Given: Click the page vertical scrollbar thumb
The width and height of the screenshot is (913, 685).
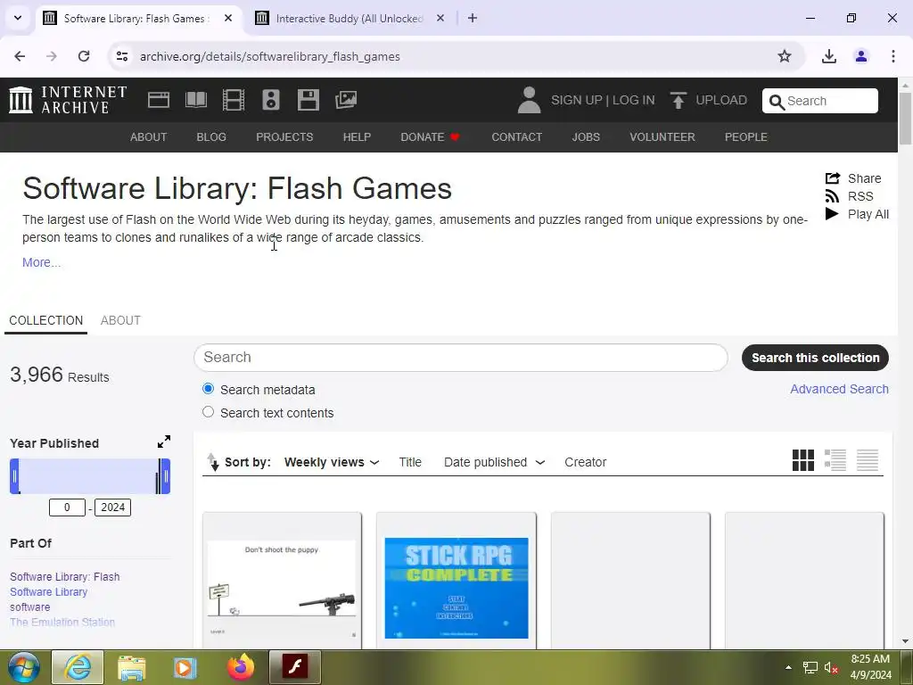Looking at the screenshot, I should (906, 119).
